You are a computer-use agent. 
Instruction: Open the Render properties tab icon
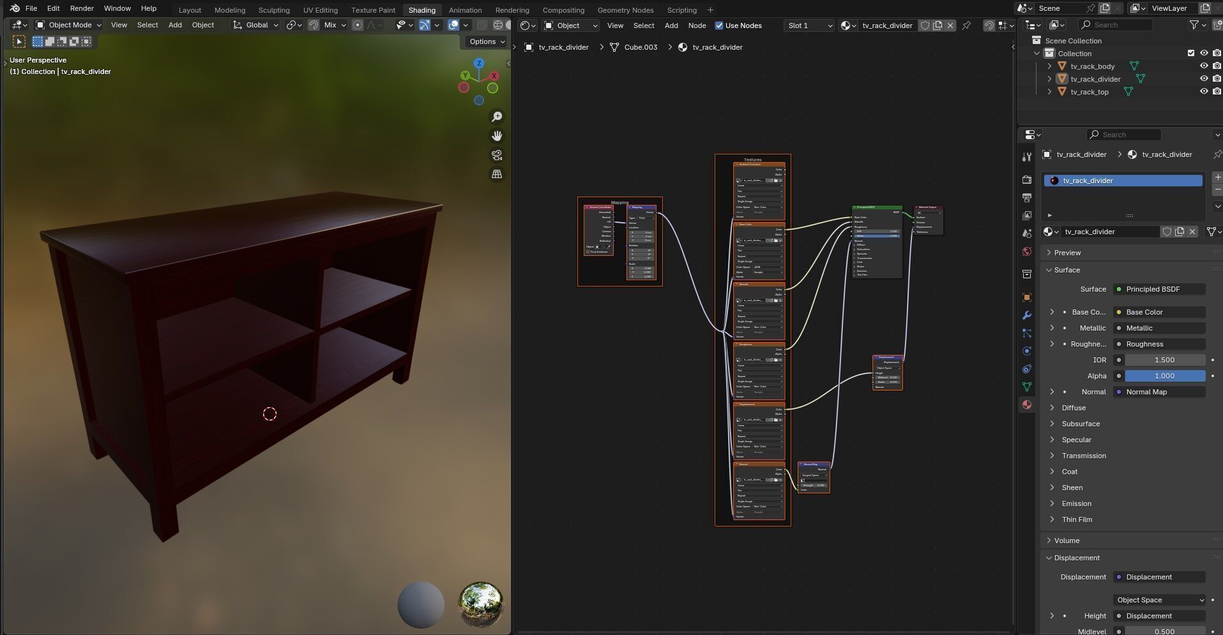coord(1026,180)
